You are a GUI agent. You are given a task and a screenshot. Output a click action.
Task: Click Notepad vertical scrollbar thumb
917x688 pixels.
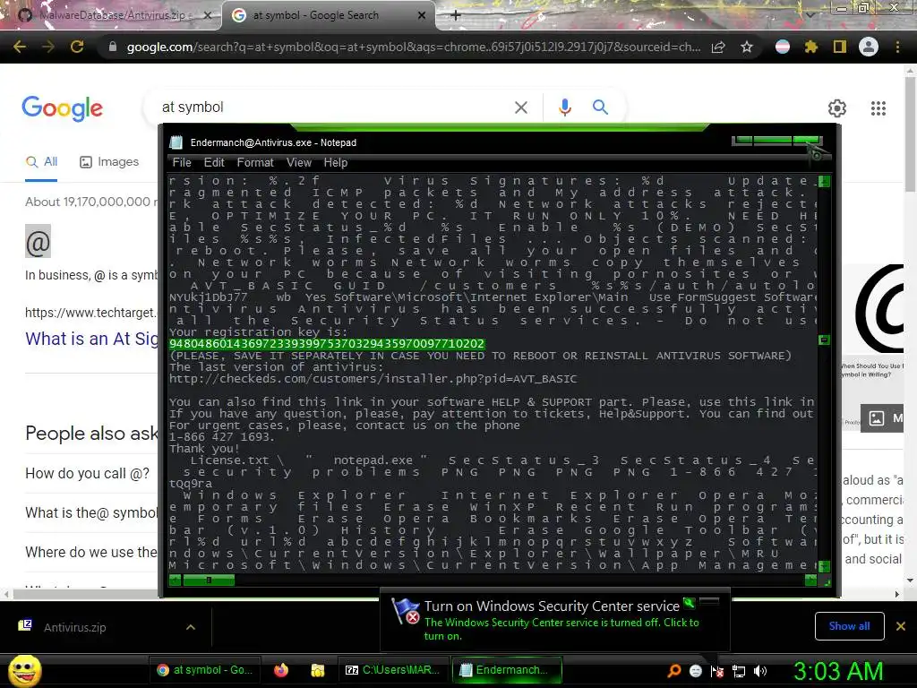tap(824, 340)
